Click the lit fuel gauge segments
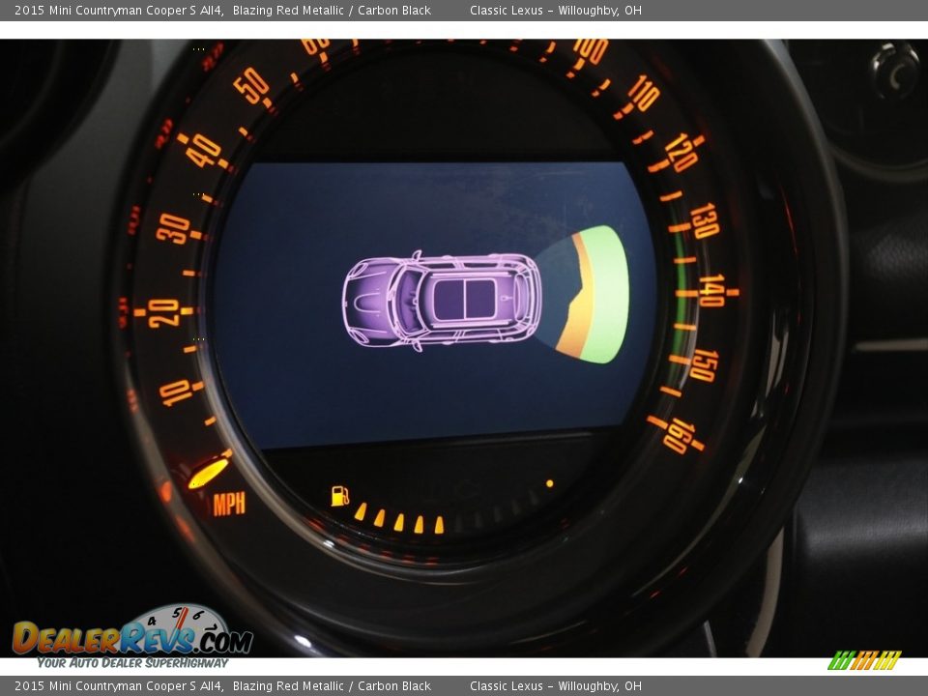The width and height of the screenshot is (928, 696). 399,520
